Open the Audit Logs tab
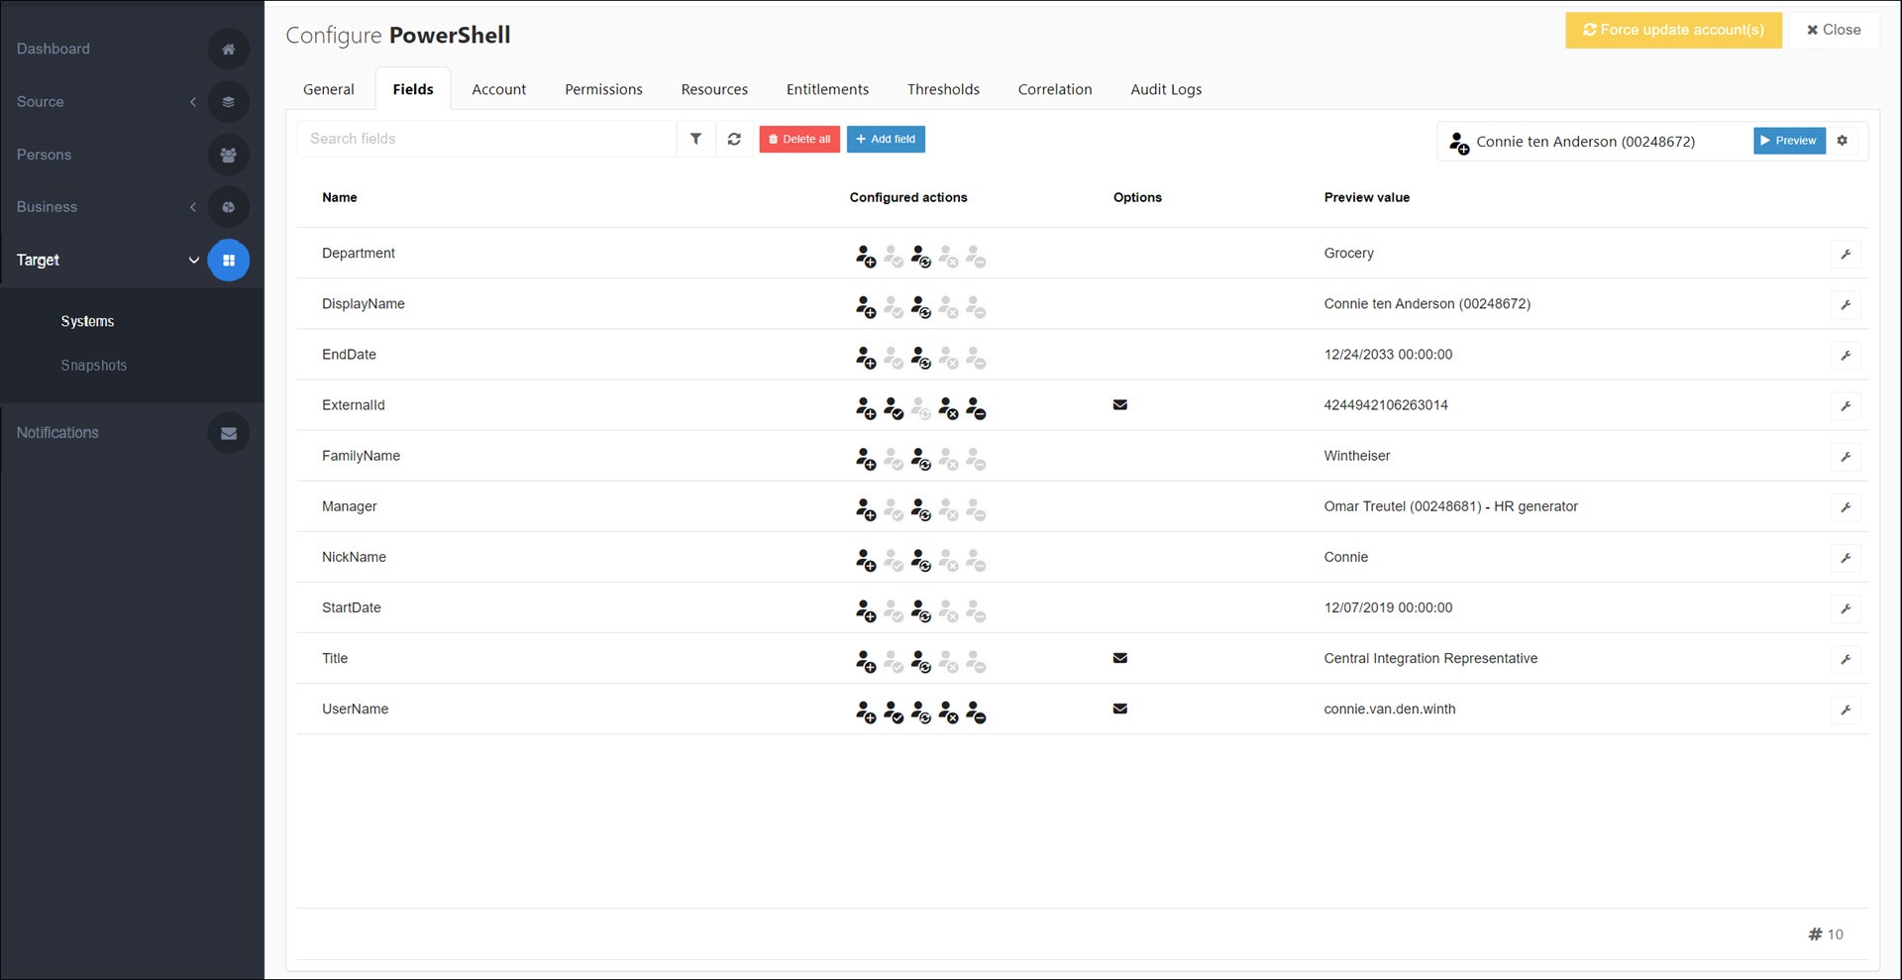This screenshot has width=1902, height=980. point(1166,89)
